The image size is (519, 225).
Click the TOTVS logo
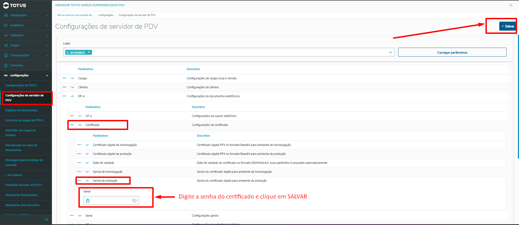(x=15, y=5)
